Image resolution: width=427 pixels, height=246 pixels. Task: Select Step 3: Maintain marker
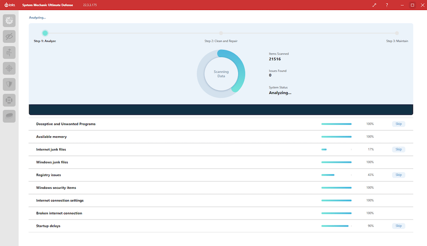(x=397, y=33)
